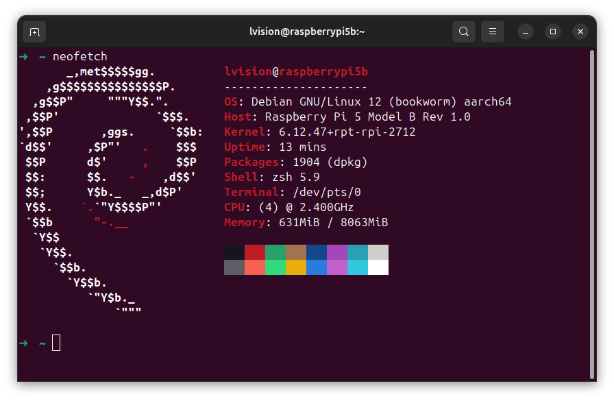Click the bright magenta block, bottom row

(337, 267)
